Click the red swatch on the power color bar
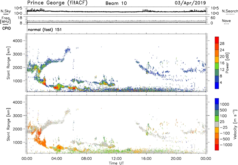 click(217, 40)
